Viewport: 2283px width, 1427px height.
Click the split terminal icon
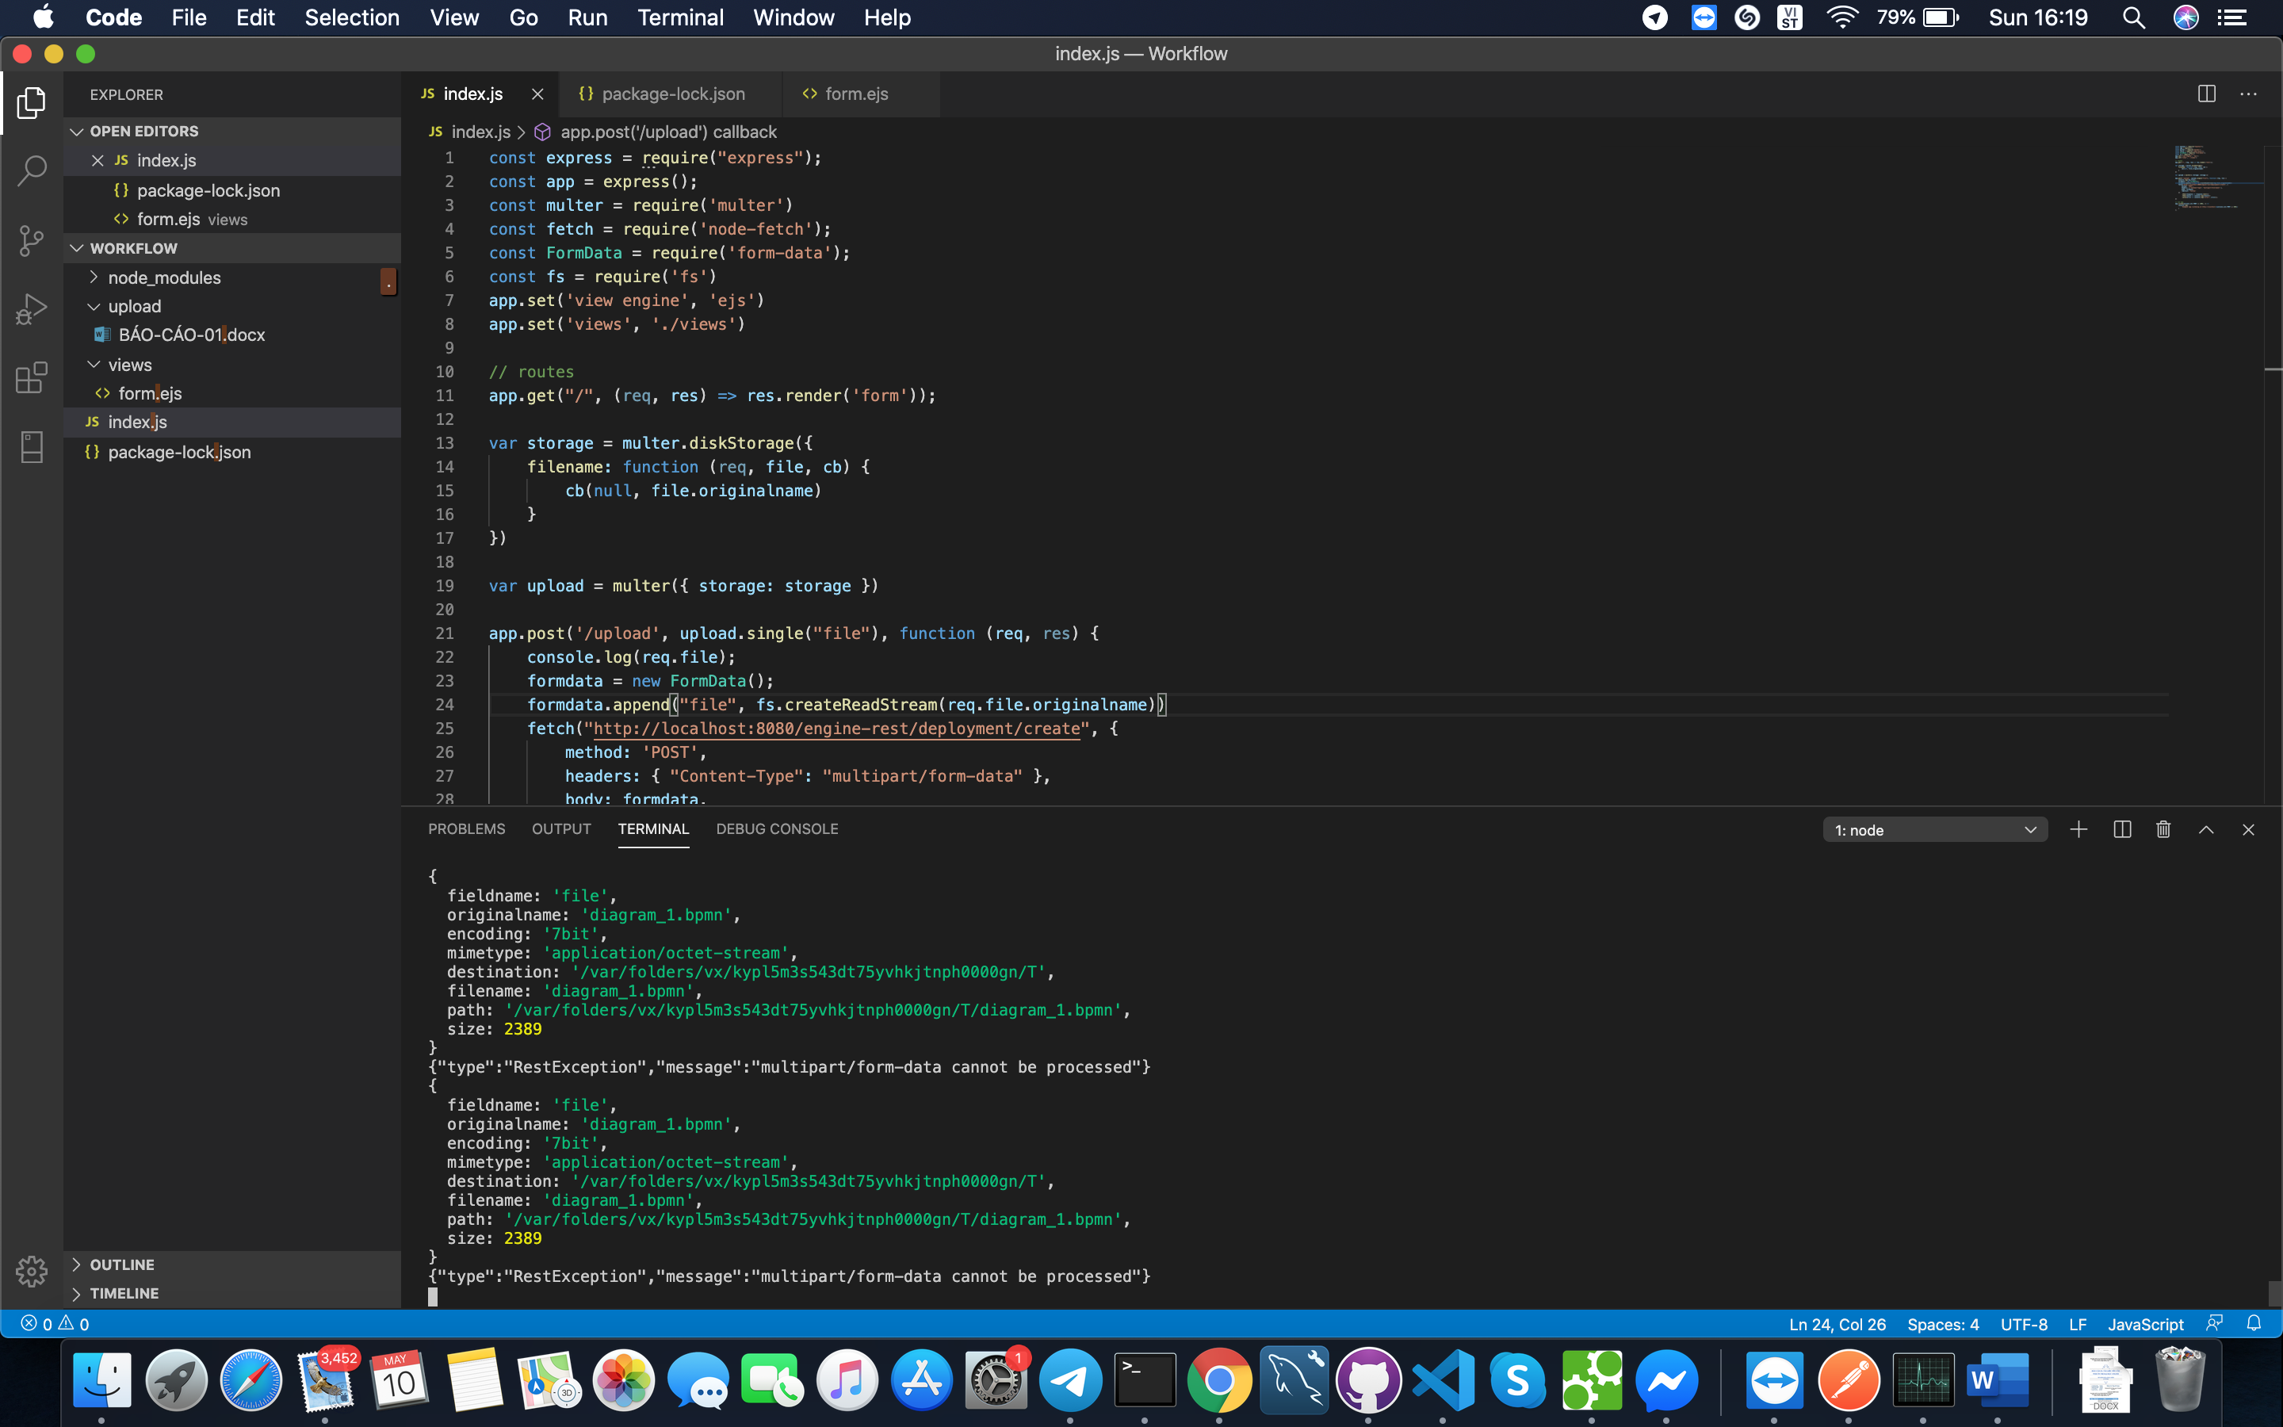point(2121,829)
